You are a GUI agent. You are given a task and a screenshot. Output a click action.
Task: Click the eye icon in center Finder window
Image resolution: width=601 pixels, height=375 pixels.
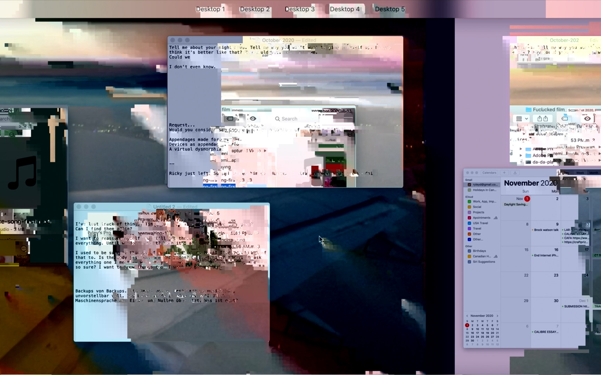pyautogui.click(x=253, y=119)
